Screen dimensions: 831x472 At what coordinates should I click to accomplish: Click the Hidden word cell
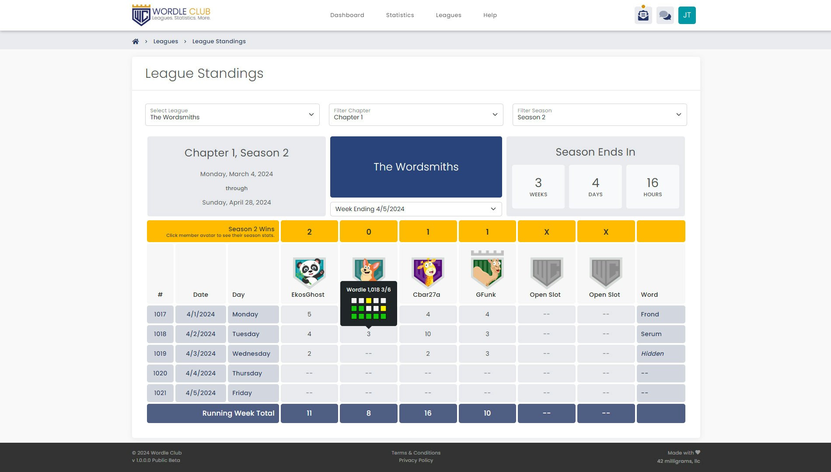pyautogui.click(x=661, y=354)
